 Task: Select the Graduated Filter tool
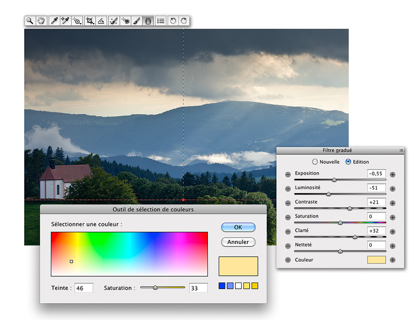(148, 21)
